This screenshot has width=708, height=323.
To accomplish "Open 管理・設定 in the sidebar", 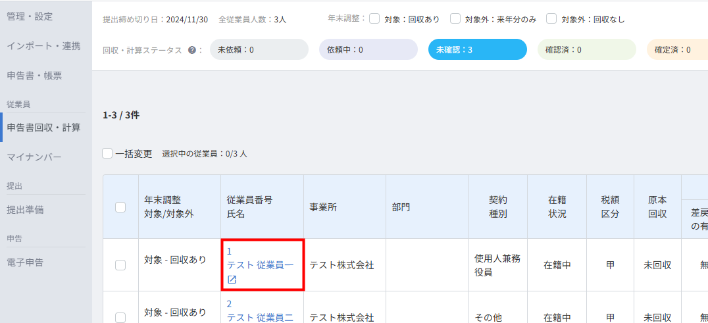I will [x=30, y=16].
